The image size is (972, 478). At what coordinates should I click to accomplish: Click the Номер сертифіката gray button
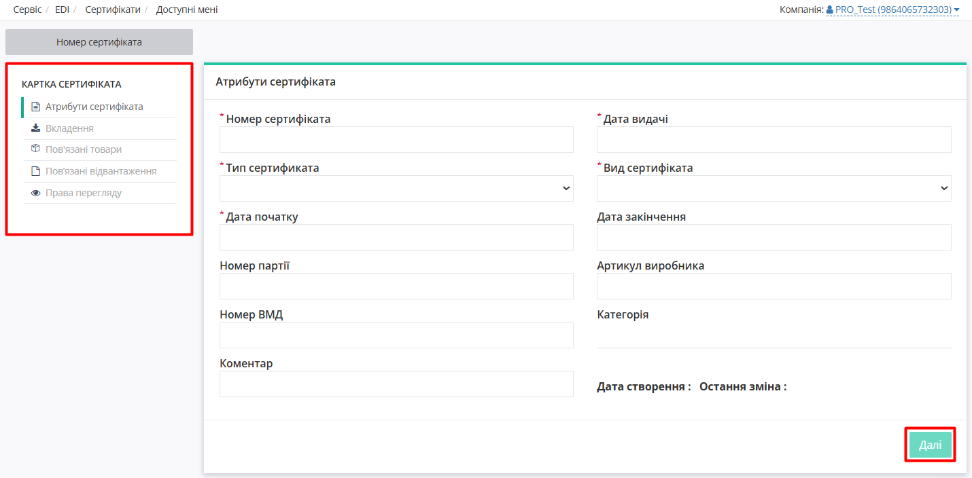point(99,42)
